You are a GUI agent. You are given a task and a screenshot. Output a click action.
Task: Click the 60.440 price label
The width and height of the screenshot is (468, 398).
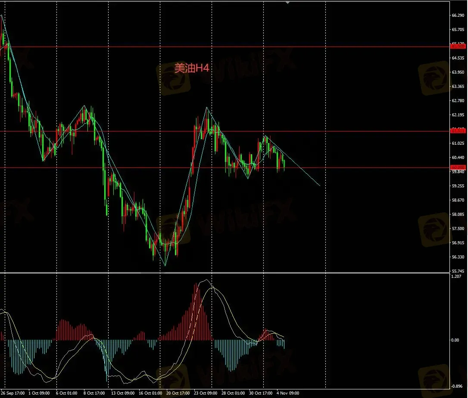click(x=458, y=157)
